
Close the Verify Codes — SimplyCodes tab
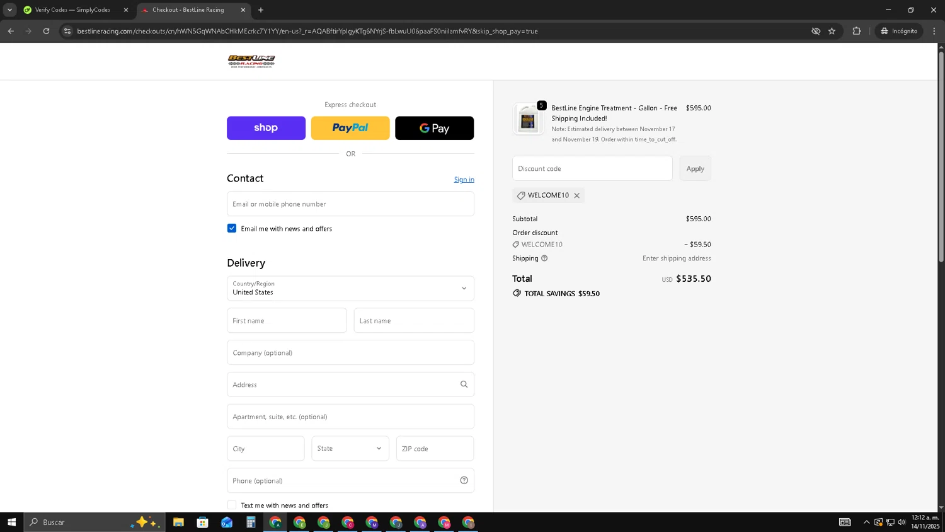click(x=125, y=10)
